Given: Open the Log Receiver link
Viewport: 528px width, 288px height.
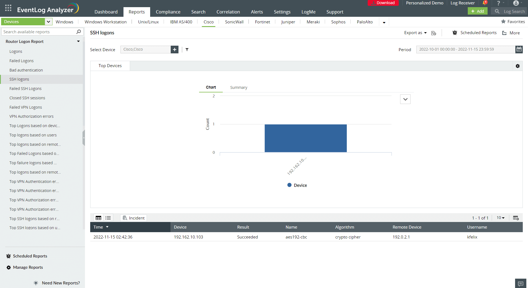Looking at the screenshot, I should tap(463, 3).
